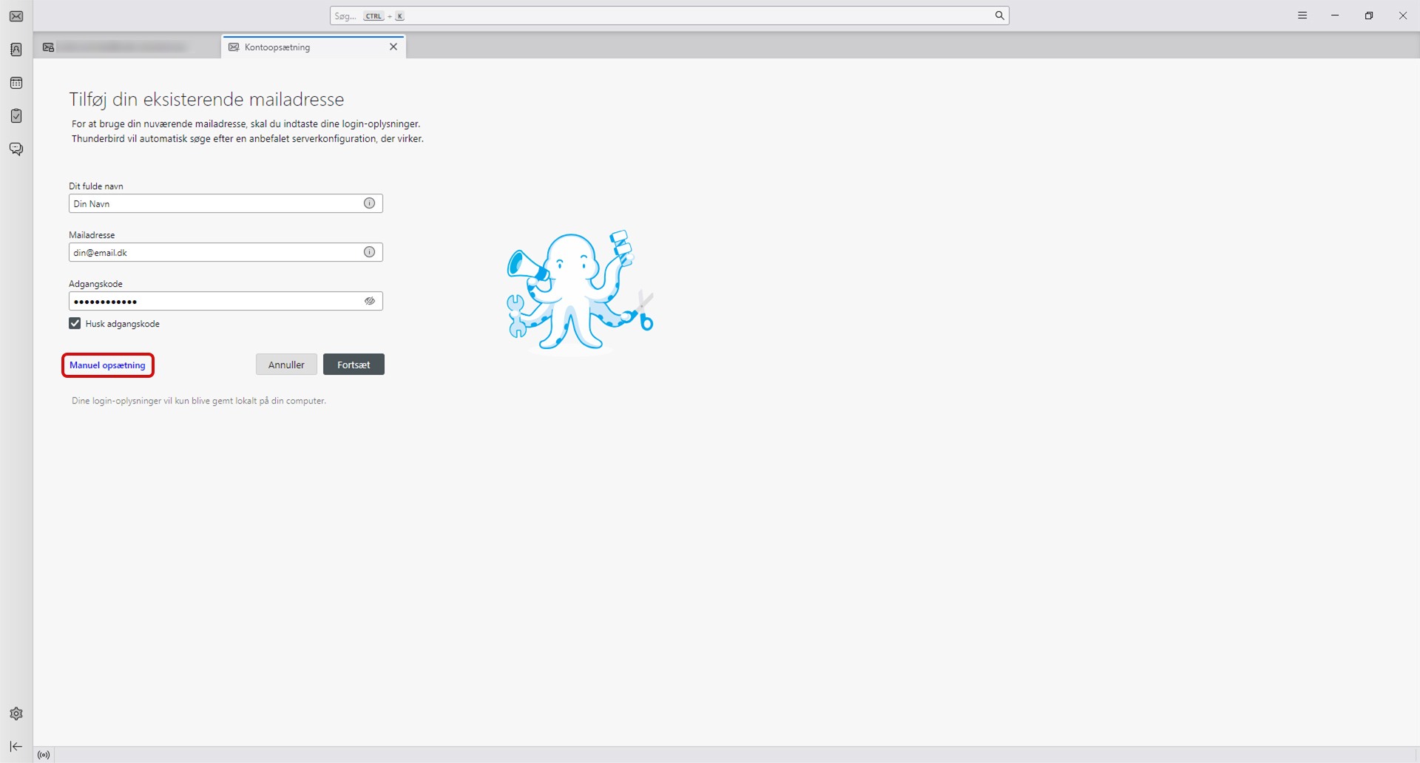Open the Address Book icon
This screenshot has width=1420, height=763.
[16, 50]
